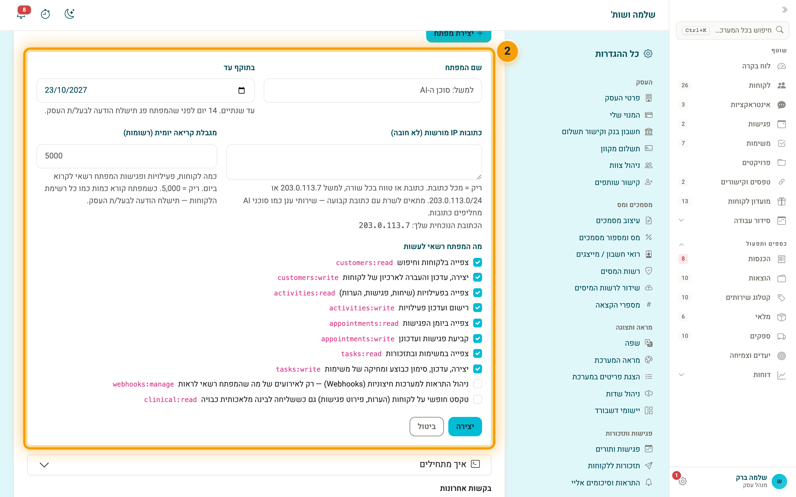Enable webhooks:manage permission checkbox

[x=477, y=384]
